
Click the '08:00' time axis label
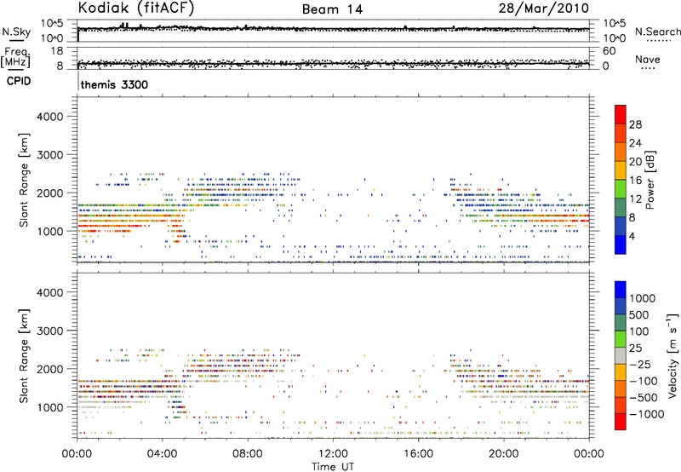248,454
